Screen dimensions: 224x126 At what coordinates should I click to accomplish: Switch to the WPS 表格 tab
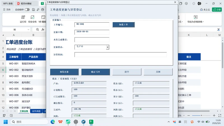pyautogui.click(x=8, y=3)
